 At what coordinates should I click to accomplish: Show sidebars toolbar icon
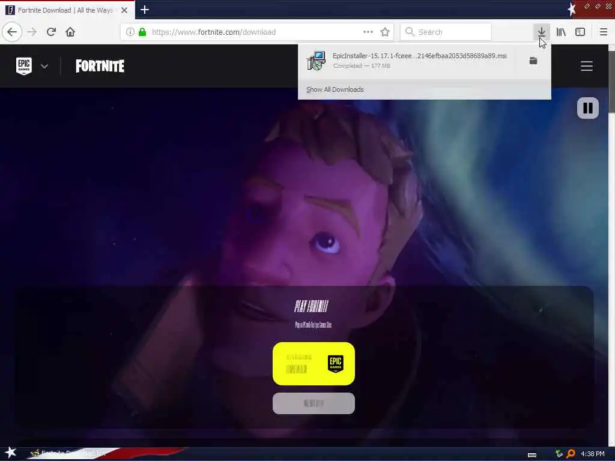(580, 32)
